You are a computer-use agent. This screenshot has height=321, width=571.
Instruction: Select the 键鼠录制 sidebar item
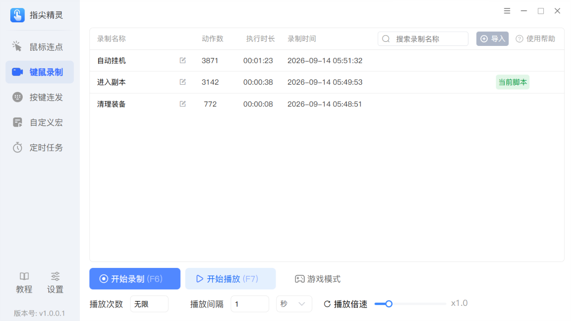coord(39,72)
